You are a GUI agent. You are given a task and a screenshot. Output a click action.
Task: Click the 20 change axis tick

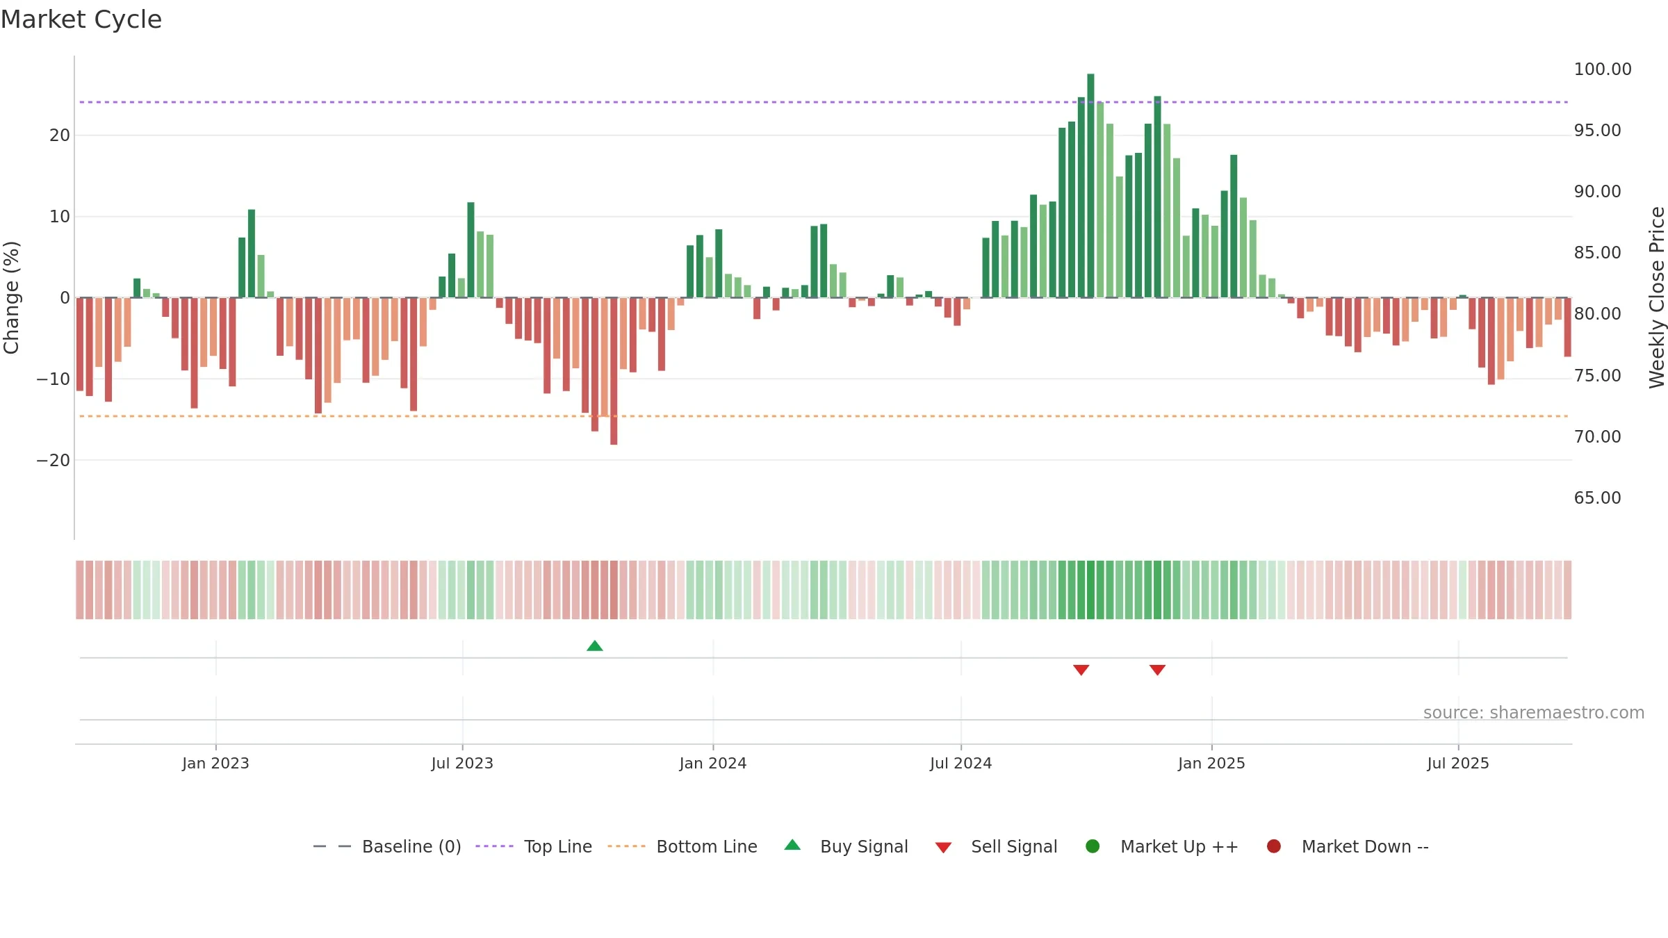click(x=60, y=135)
